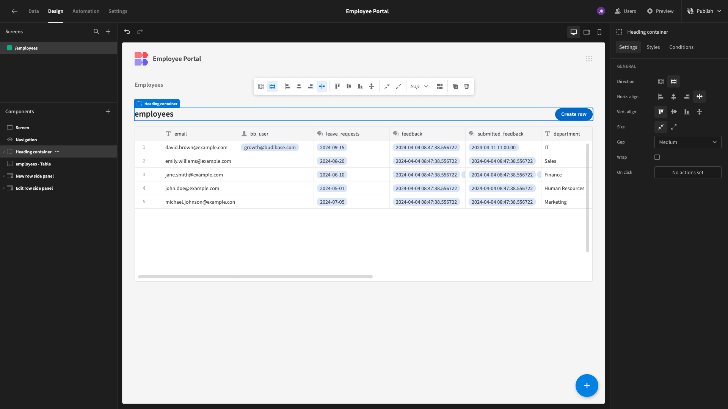This screenshot has height=409, width=728.
Task: Align bottom in floating toolbar
Action: pos(360,86)
